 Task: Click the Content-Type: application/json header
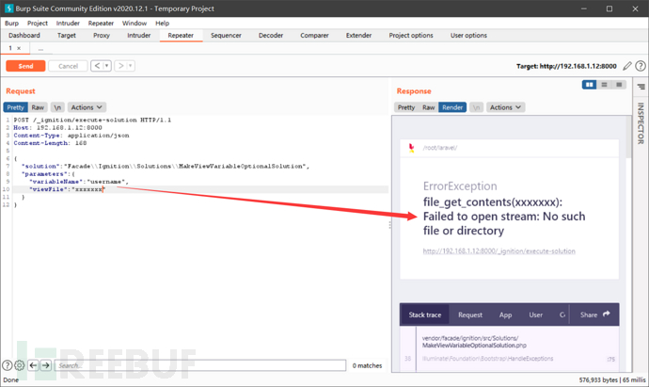point(71,135)
